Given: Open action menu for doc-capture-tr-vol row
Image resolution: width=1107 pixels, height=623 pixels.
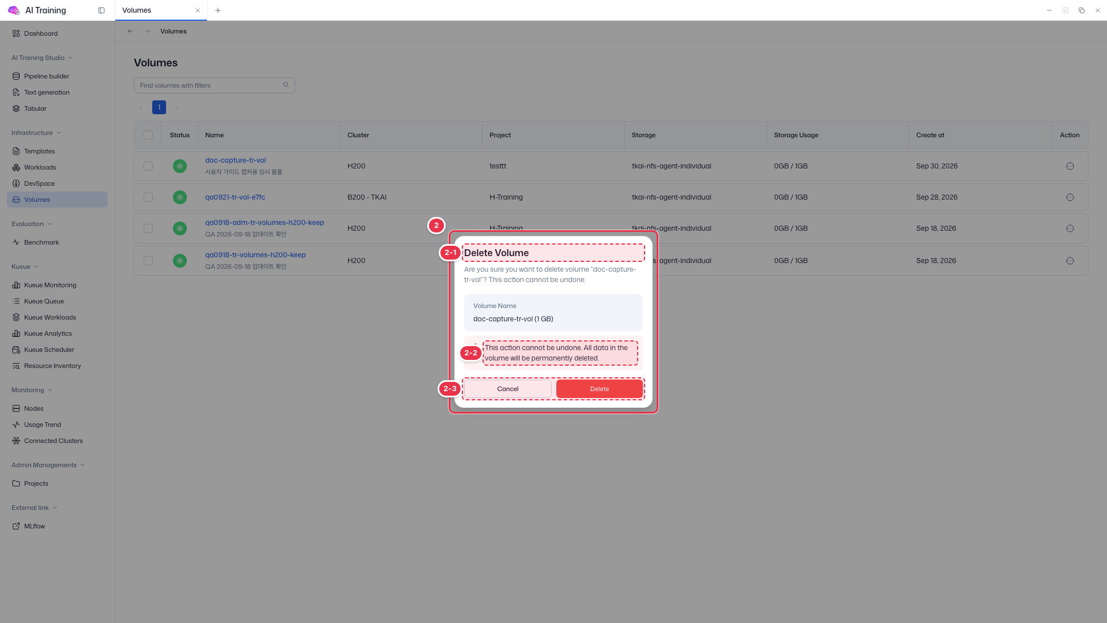Looking at the screenshot, I should (x=1070, y=166).
